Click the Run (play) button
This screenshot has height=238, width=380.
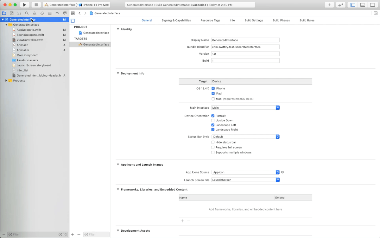click(24, 5)
